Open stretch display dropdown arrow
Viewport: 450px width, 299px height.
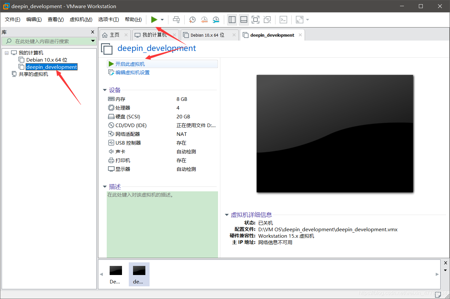point(308,20)
